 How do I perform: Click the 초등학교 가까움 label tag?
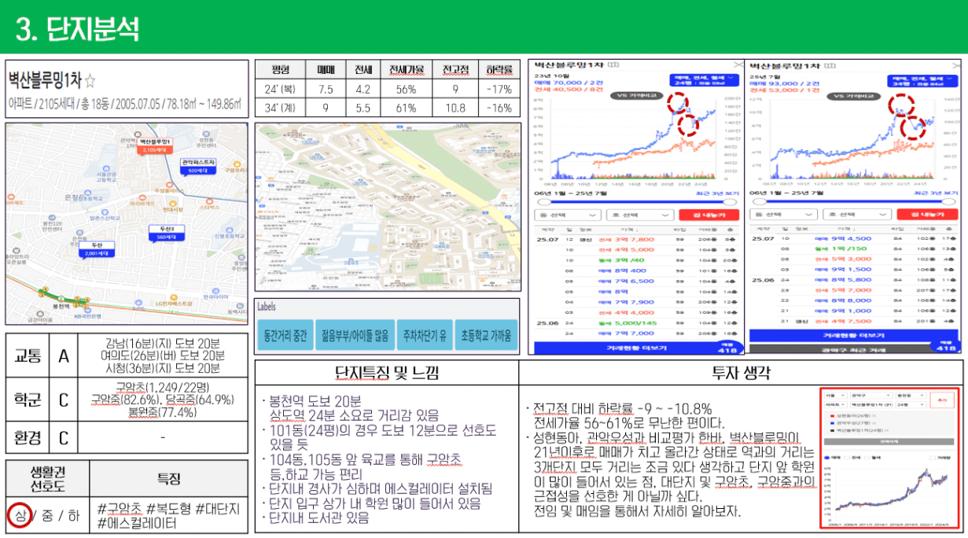tap(486, 335)
